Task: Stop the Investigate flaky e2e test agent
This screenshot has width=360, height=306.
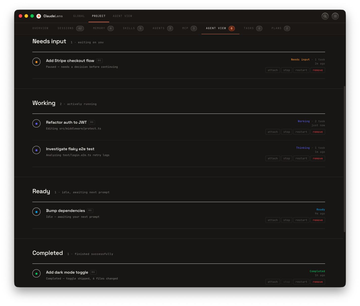Action: coord(287,159)
